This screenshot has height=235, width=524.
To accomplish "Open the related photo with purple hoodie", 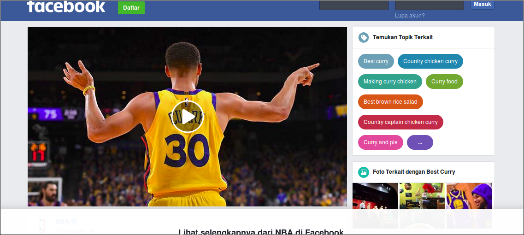I will [469, 205].
